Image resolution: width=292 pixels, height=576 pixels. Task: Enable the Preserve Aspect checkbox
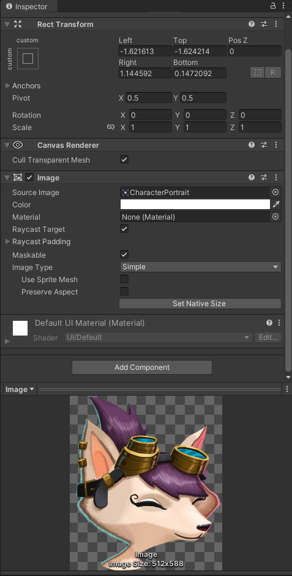[x=124, y=291]
